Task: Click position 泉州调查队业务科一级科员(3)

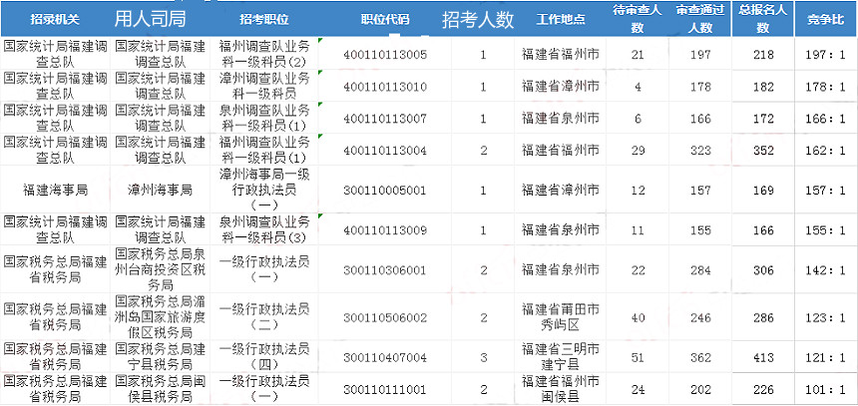Action: pyautogui.click(x=263, y=229)
